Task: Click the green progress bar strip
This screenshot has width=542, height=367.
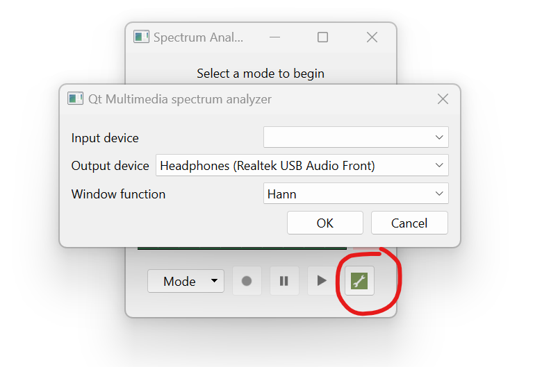Action: [242, 248]
